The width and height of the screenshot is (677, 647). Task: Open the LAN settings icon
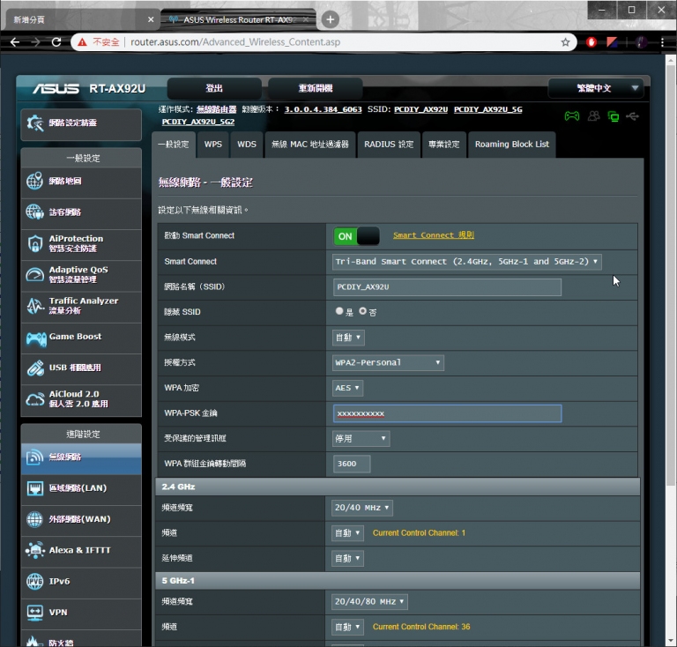point(34,488)
